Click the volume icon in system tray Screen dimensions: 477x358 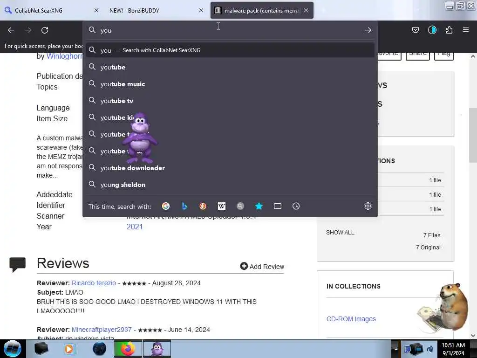click(x=430, y=349)
